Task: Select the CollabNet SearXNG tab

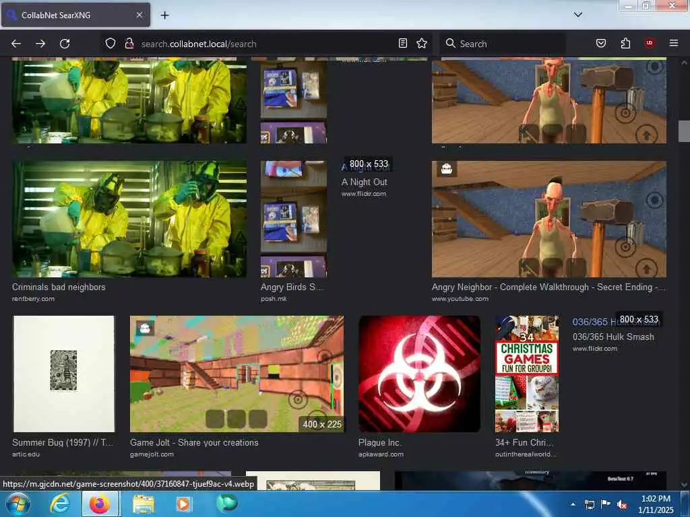Action: tap(75, 15)
